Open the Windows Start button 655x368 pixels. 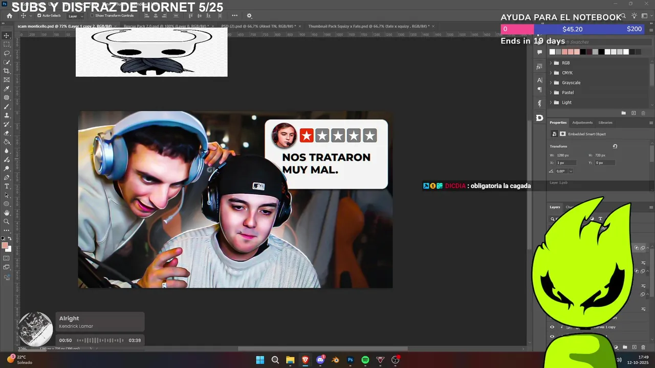(x=260, y=360)
